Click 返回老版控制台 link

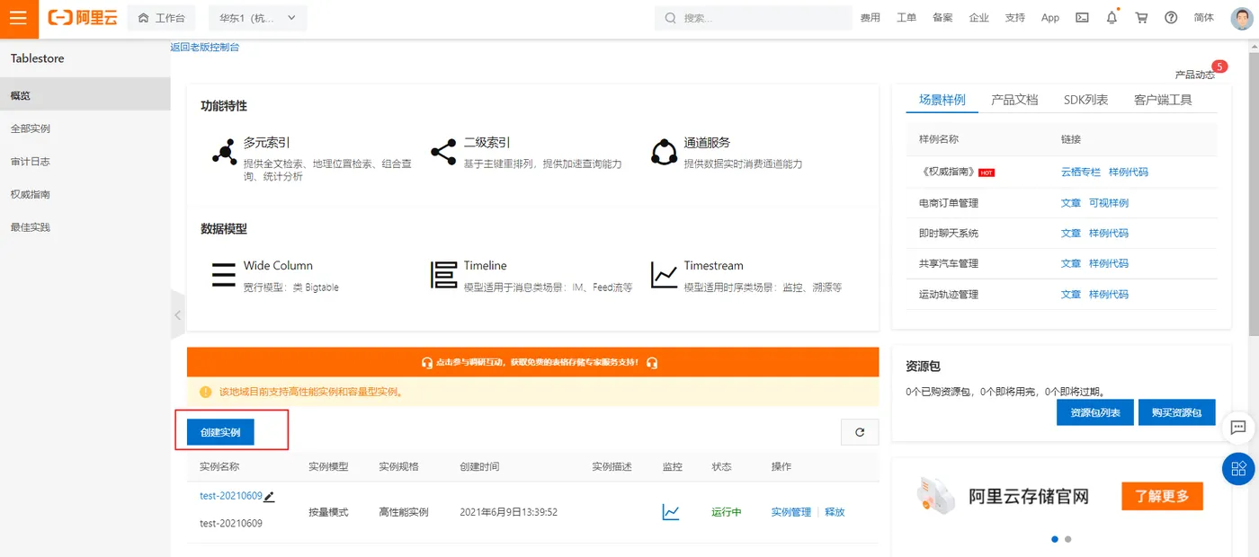click(205, 47)
